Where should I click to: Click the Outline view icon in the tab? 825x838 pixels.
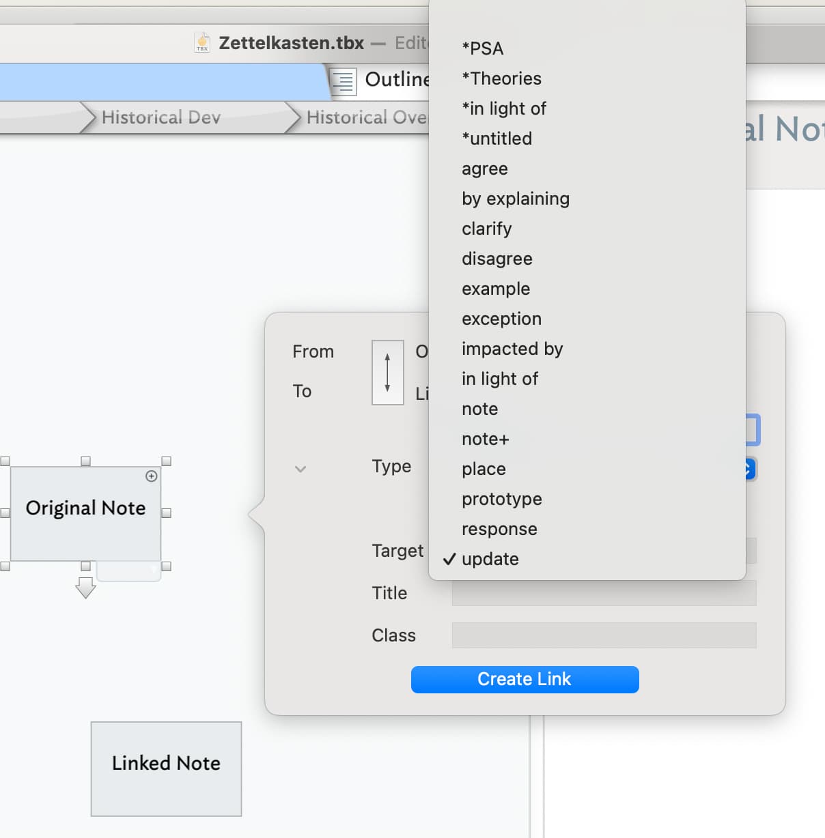pyautogui.click(x=344, y=81)
